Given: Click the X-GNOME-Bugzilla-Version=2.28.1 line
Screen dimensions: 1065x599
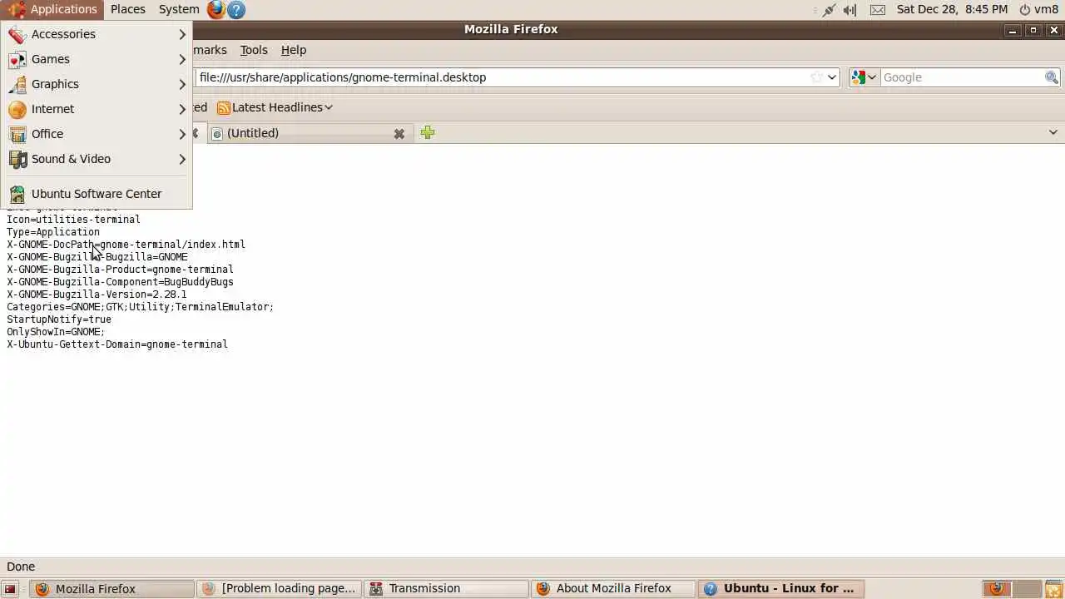Looking at the screenshot, I should (x=97, y=295).
